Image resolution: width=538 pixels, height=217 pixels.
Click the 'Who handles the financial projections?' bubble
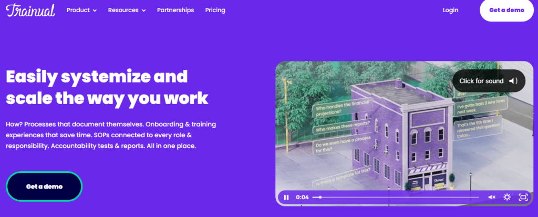tap(342, 107)
